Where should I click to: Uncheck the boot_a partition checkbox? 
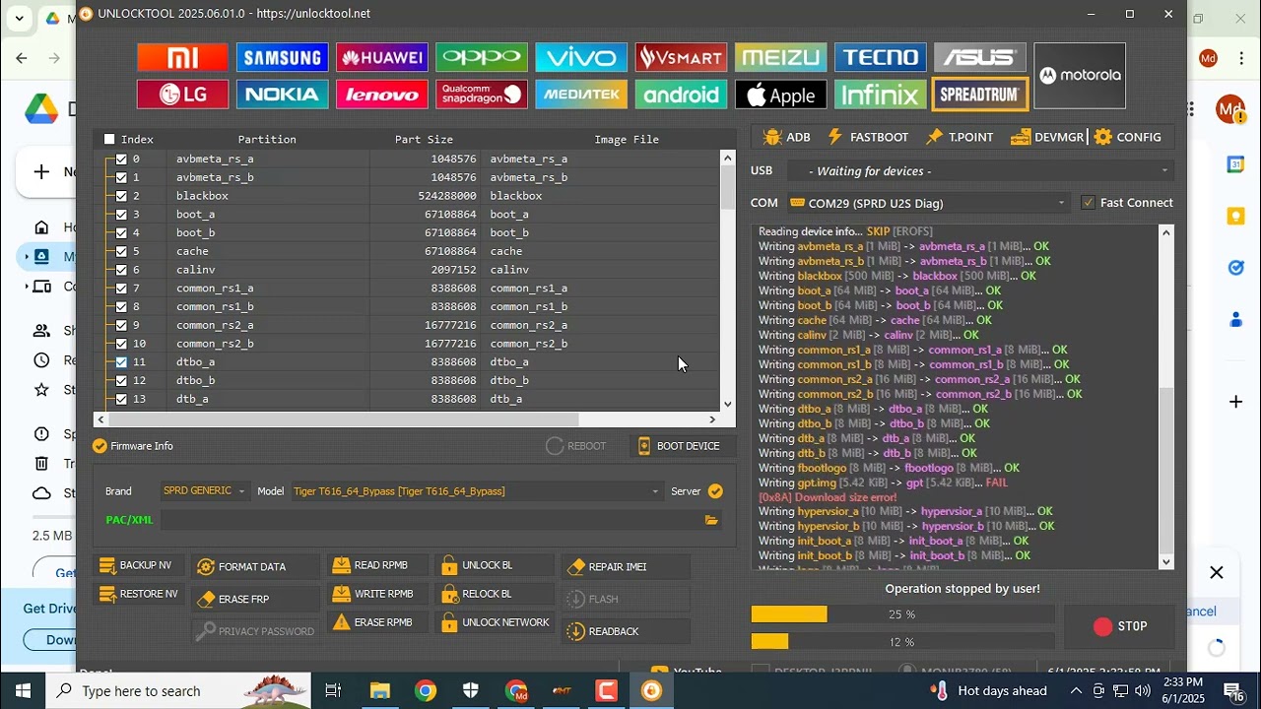tap(121, 214)
